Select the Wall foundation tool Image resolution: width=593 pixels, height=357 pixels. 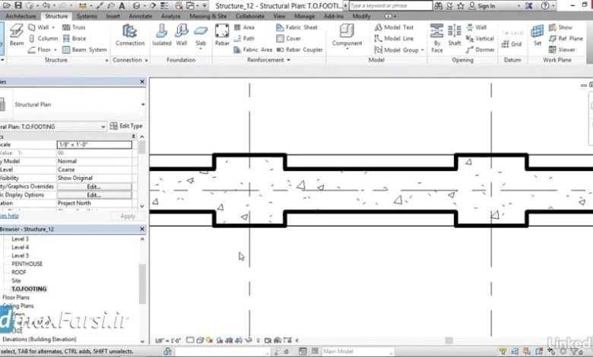click(x=182, y=35)
